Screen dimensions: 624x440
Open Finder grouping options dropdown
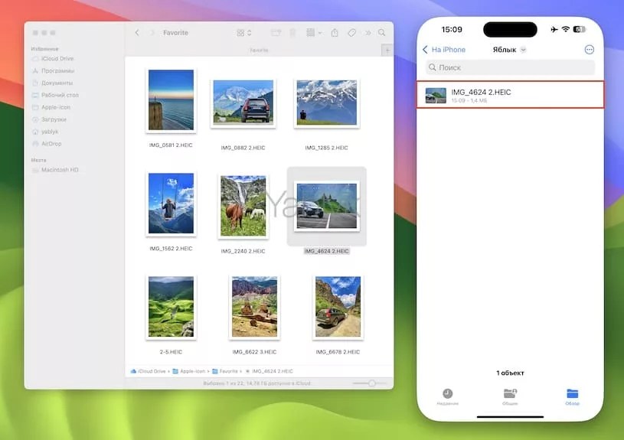click(314, 33)
